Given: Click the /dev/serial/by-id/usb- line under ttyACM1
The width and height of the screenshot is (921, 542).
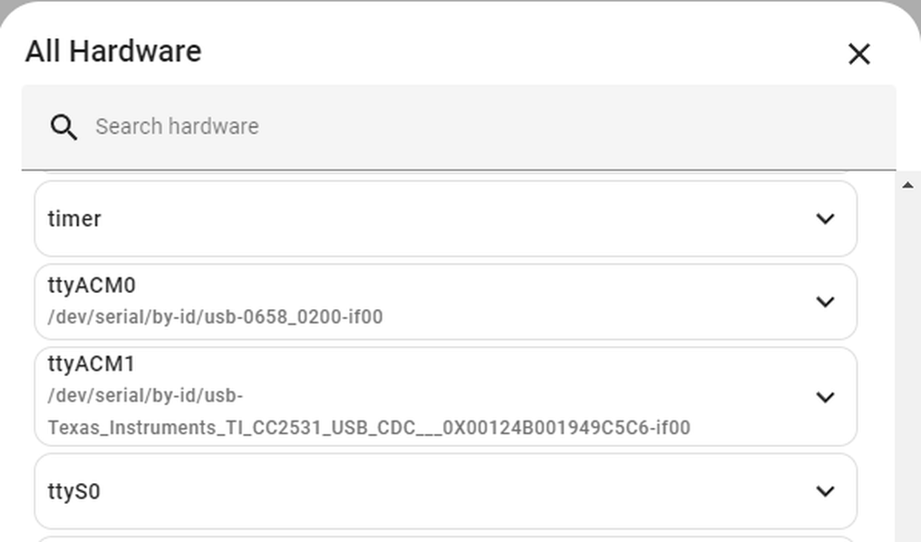Looking at the screenshot, I should [x=146, y=396].
